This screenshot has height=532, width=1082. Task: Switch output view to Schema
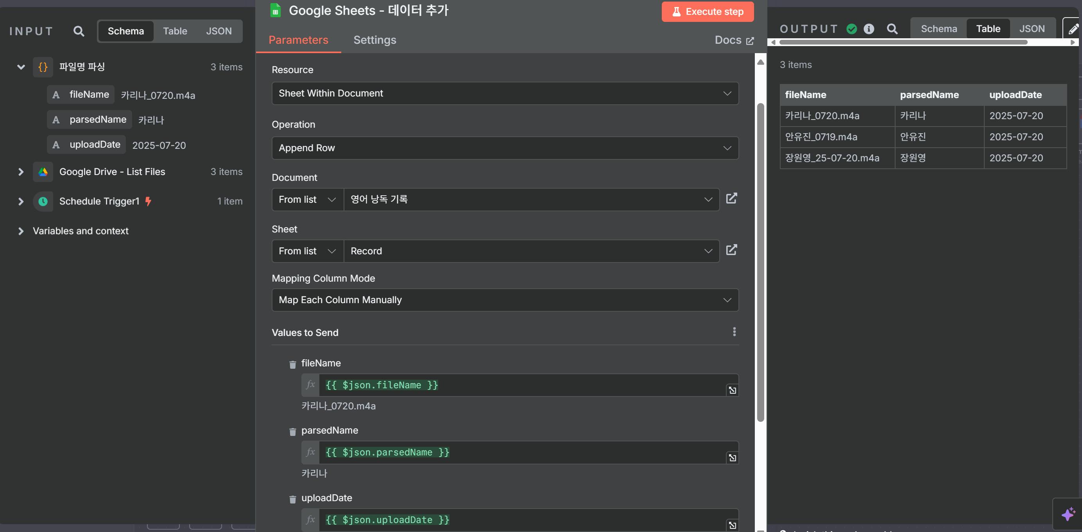pos(939,29)
